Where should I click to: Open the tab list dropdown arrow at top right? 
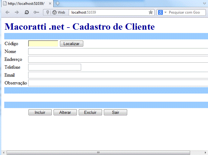(x=204, y=3)
